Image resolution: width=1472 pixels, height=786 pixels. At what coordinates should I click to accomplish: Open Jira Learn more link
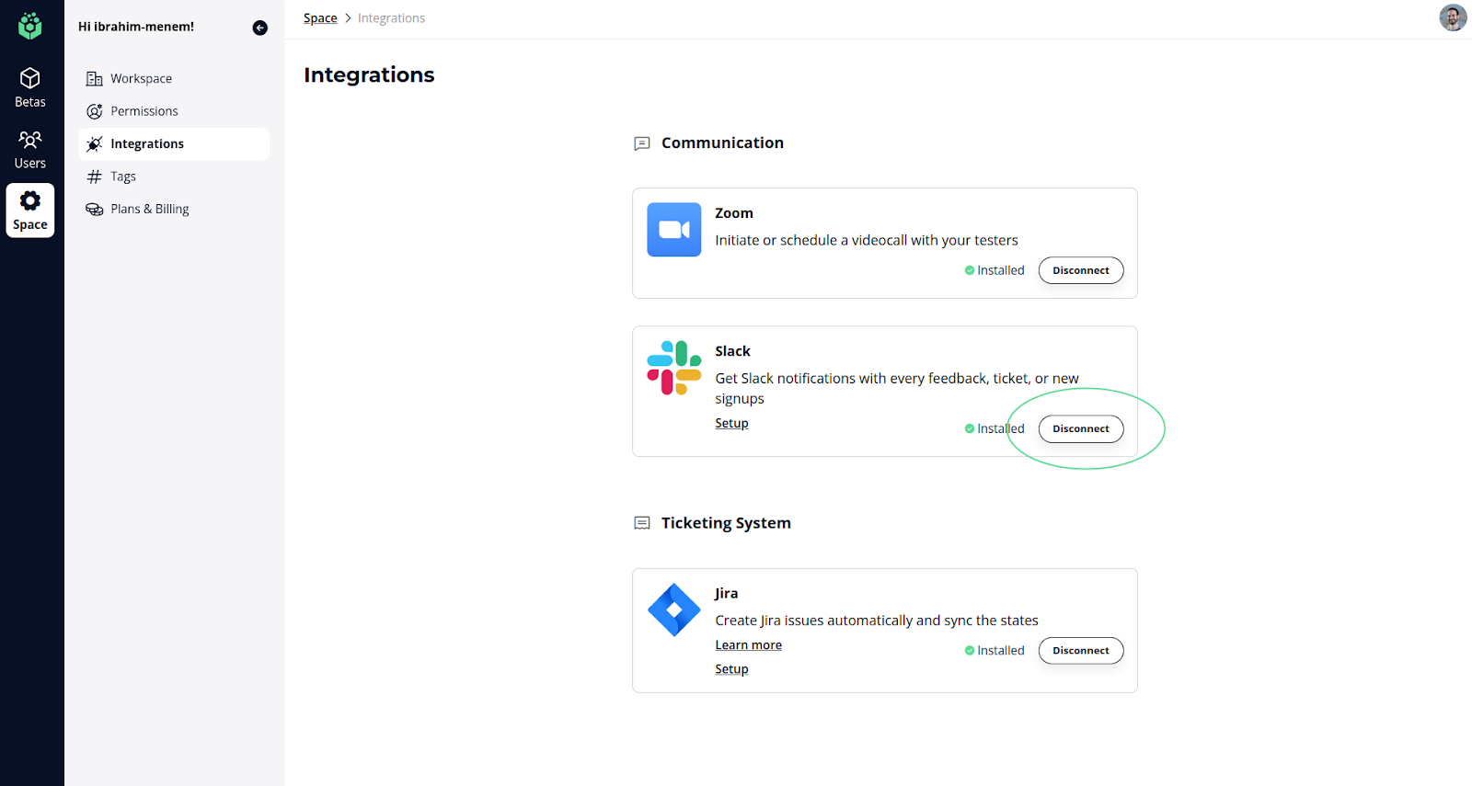pyautogui.click(x=748, y=645)
